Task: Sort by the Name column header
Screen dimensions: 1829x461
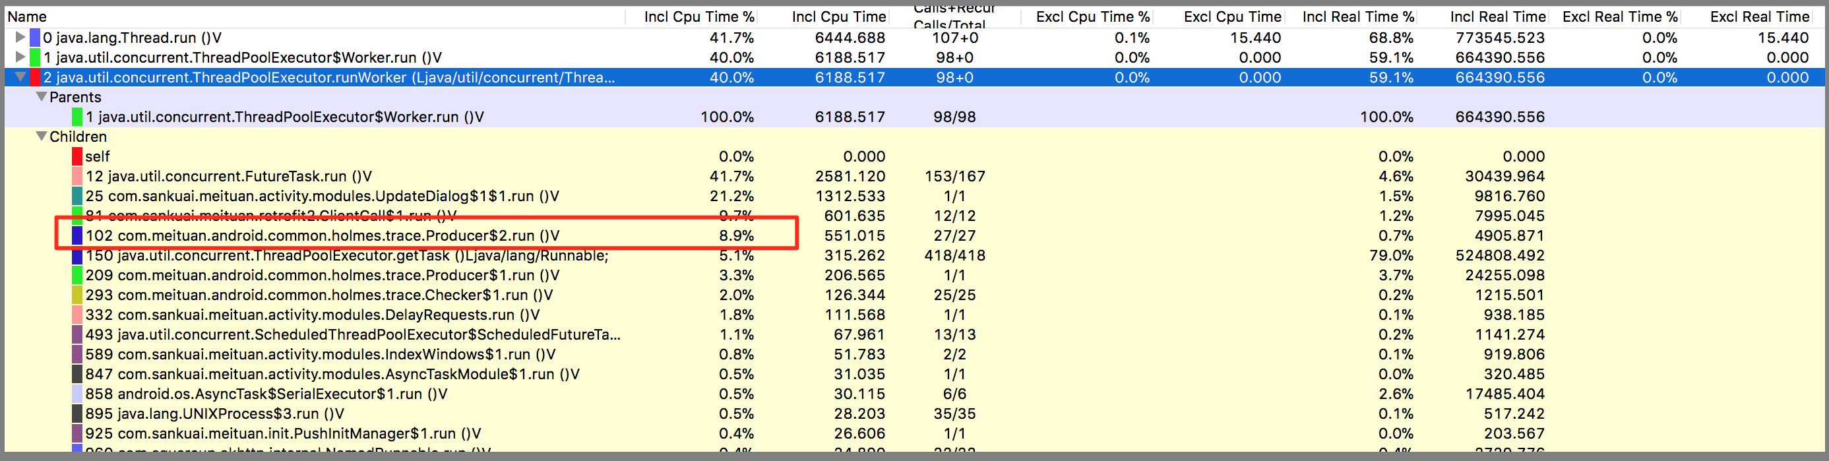Action: tap(27, 16)
